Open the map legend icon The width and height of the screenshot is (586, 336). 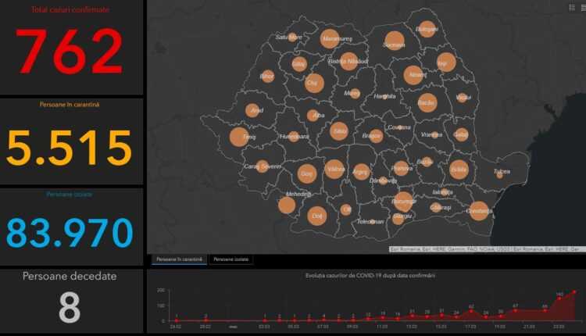[571, 7]
